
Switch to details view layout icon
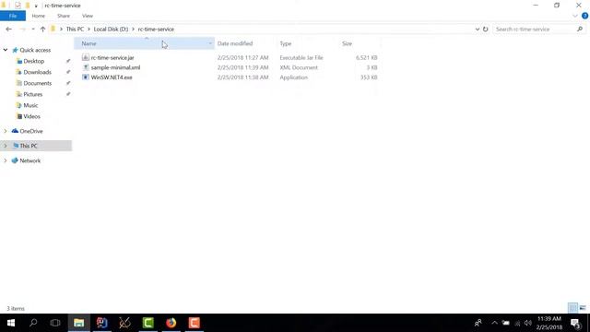click(572, 308)
